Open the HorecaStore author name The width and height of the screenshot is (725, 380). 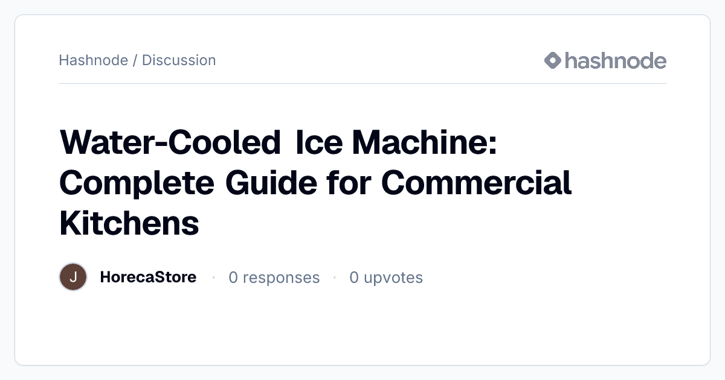(x=148, y=277)
